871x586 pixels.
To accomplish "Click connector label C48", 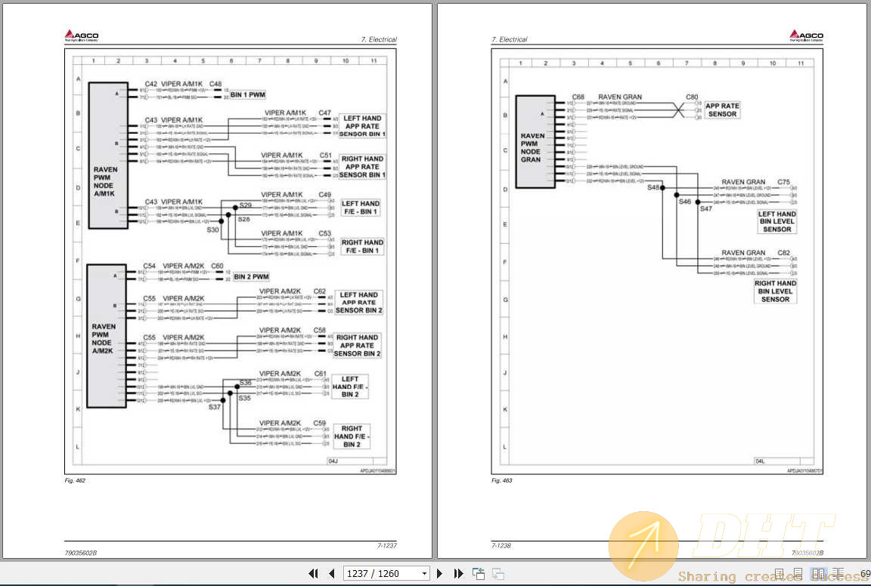I will (215, 84).
